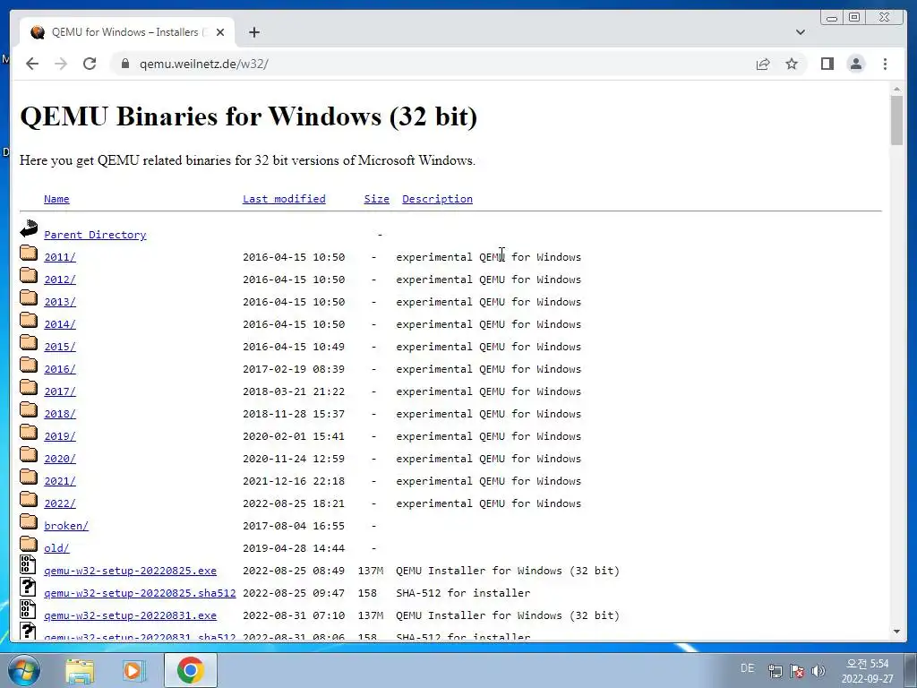Screen dimensions: 917x688
Task: Open the browser side panel
Action: click(x=827, y=64)
